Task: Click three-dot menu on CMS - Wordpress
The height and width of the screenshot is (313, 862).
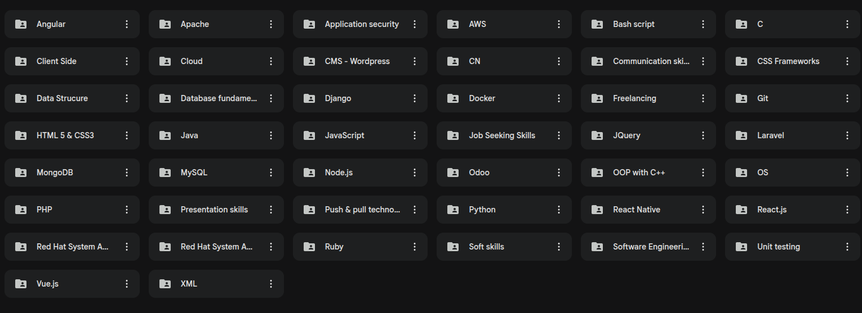Action: click(415, 61)
